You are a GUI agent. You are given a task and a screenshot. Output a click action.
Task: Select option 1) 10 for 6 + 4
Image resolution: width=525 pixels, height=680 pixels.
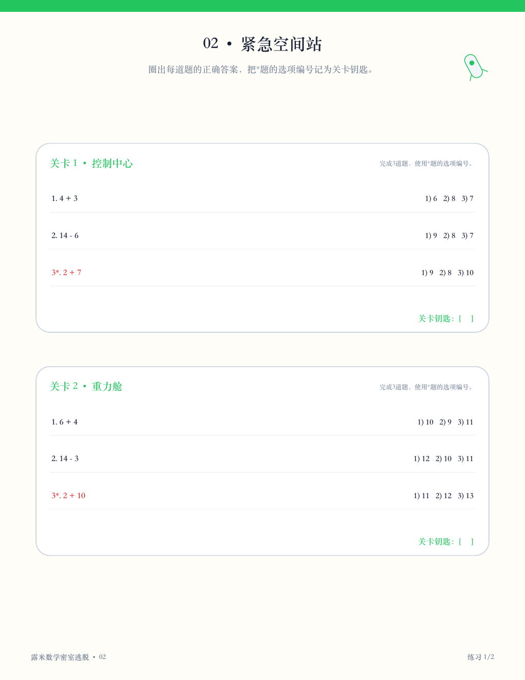pos(426,422)
